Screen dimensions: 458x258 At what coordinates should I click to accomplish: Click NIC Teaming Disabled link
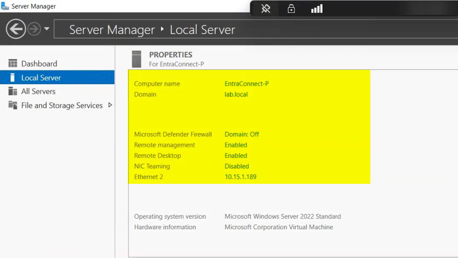pyautogui.click(x=237, y=166)
